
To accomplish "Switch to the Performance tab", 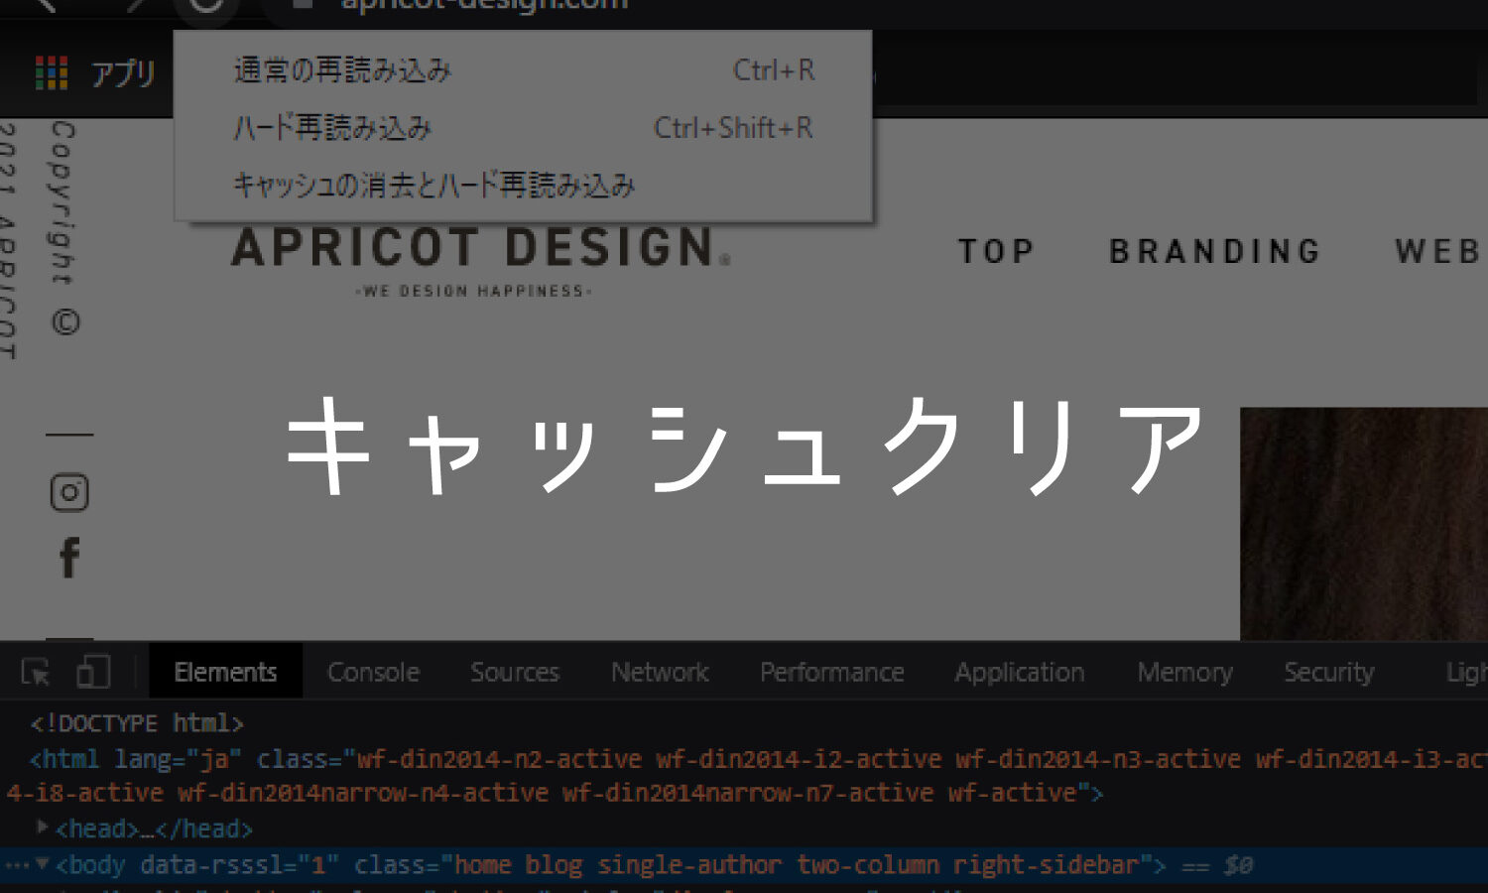I will coord(831,672).
